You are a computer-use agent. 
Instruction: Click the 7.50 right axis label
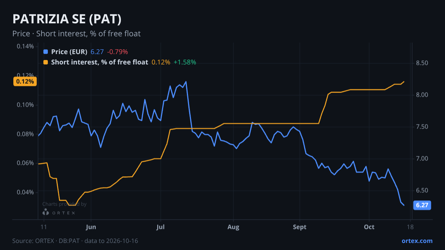coord(422,127)
